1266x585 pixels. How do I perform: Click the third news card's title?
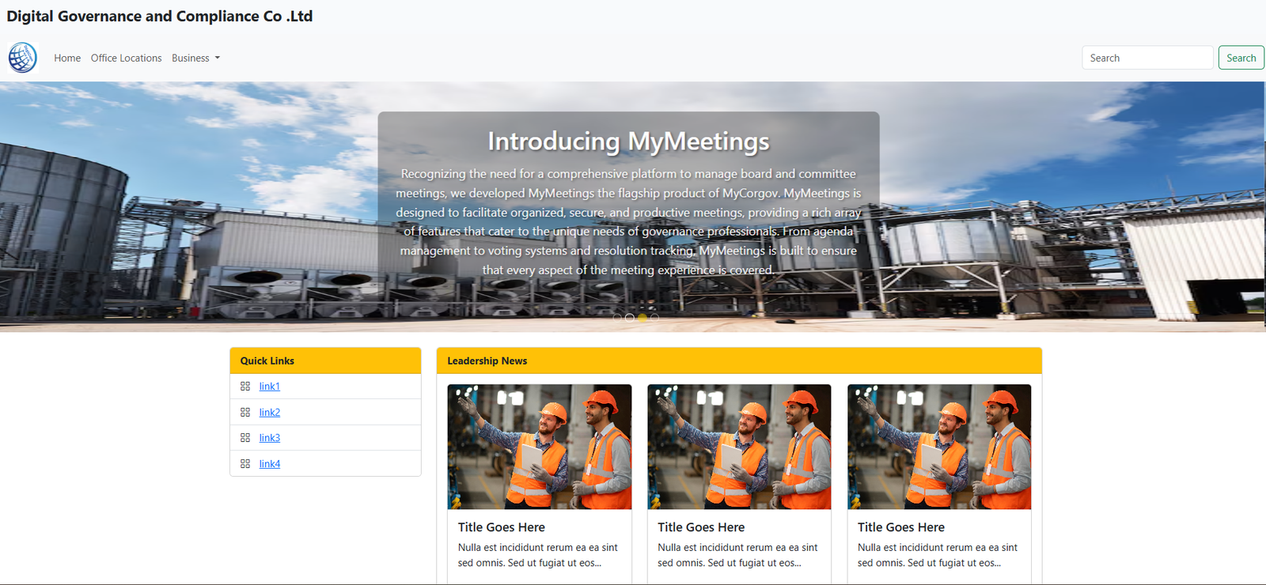[901, 527]
